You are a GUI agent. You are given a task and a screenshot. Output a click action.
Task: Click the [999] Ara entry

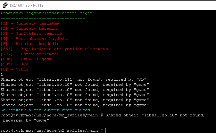tap(15, 64)
